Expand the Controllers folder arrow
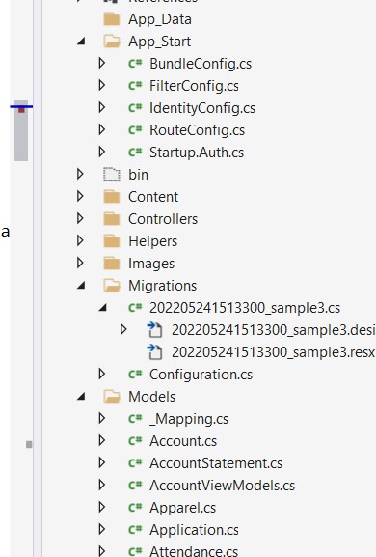 click(x=80, y=218)
